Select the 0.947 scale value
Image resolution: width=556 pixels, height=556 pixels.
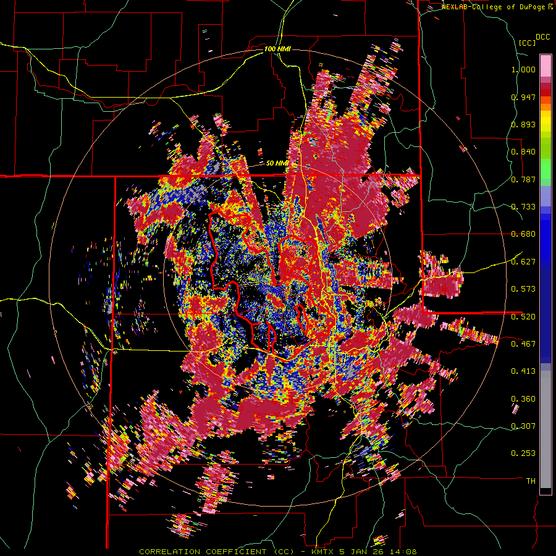[x=523, y=97]
